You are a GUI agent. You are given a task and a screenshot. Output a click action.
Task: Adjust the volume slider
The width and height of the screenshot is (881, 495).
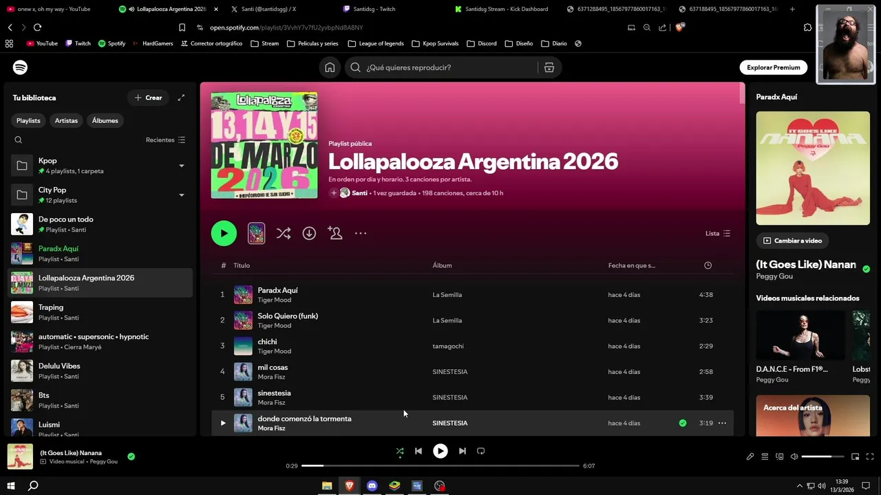coord(822,456)
